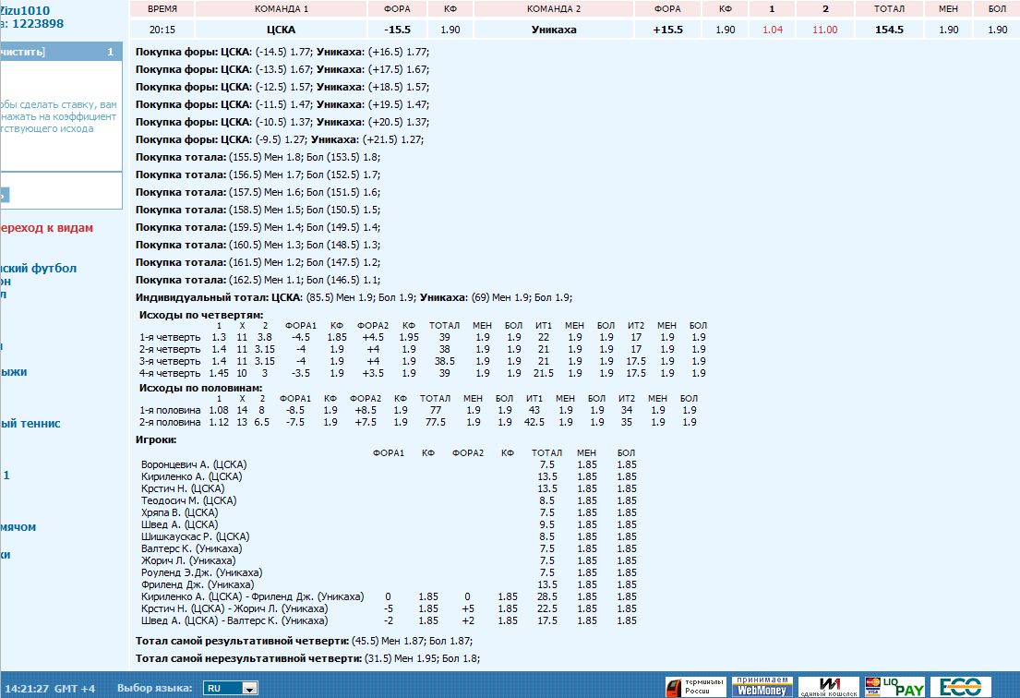Click 1-я половина win odds 1.08
This screenshot has width=1020, height=698.
[219, 410]
